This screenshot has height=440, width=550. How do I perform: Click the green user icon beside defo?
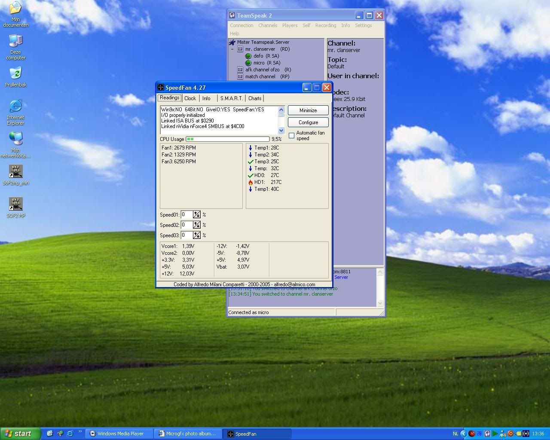pyautogui.click(x=248, y=56)
